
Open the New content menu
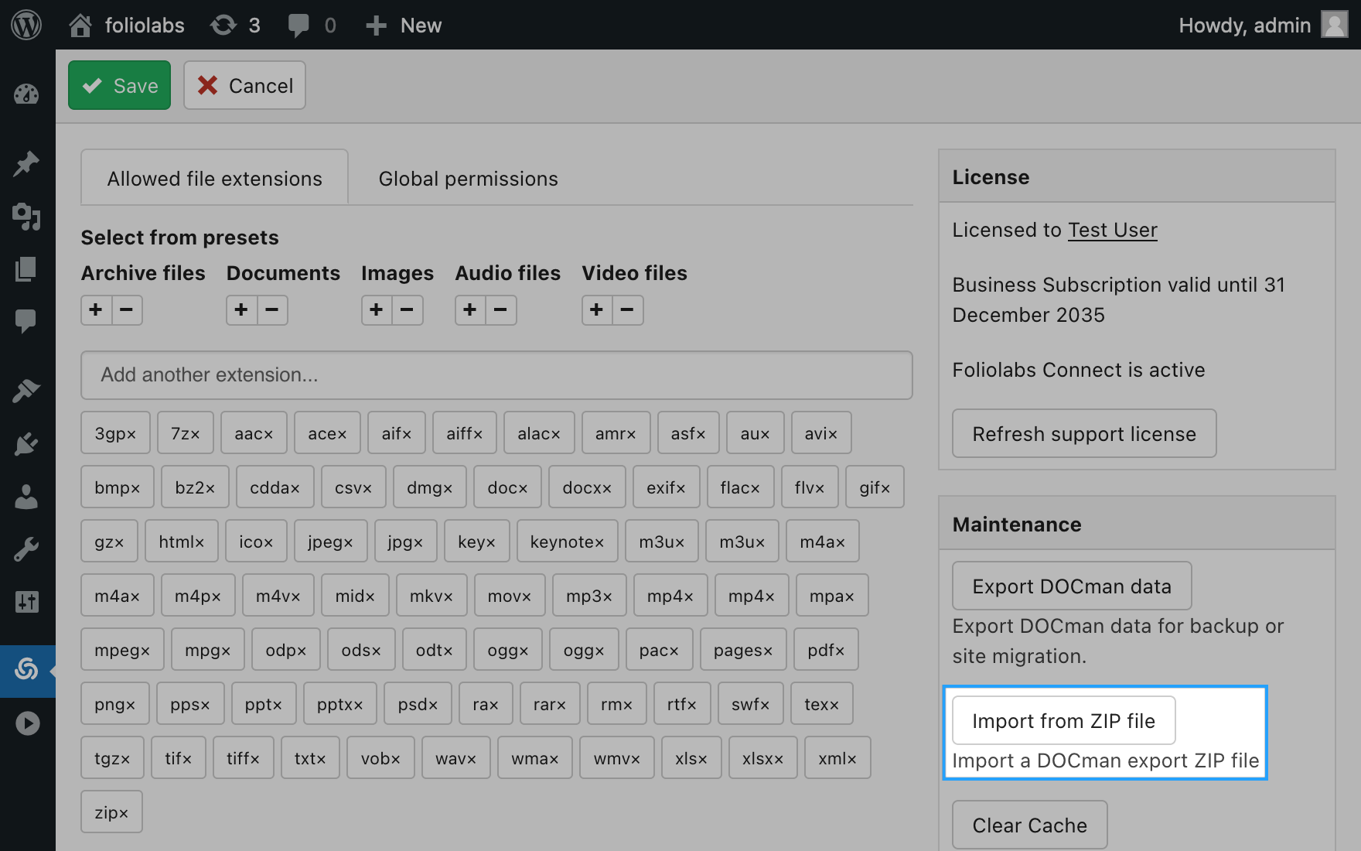pos(404,25)
